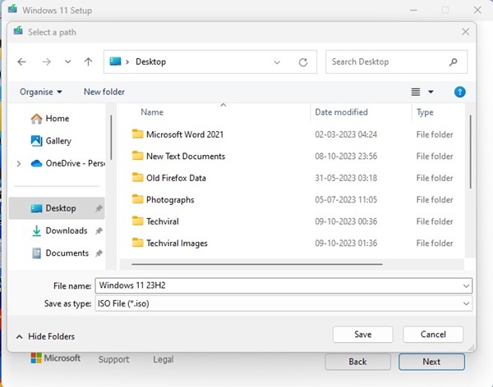
Task: Open Documents in the navigation pane
Action: pyautogui.click(x=60, y=253)
